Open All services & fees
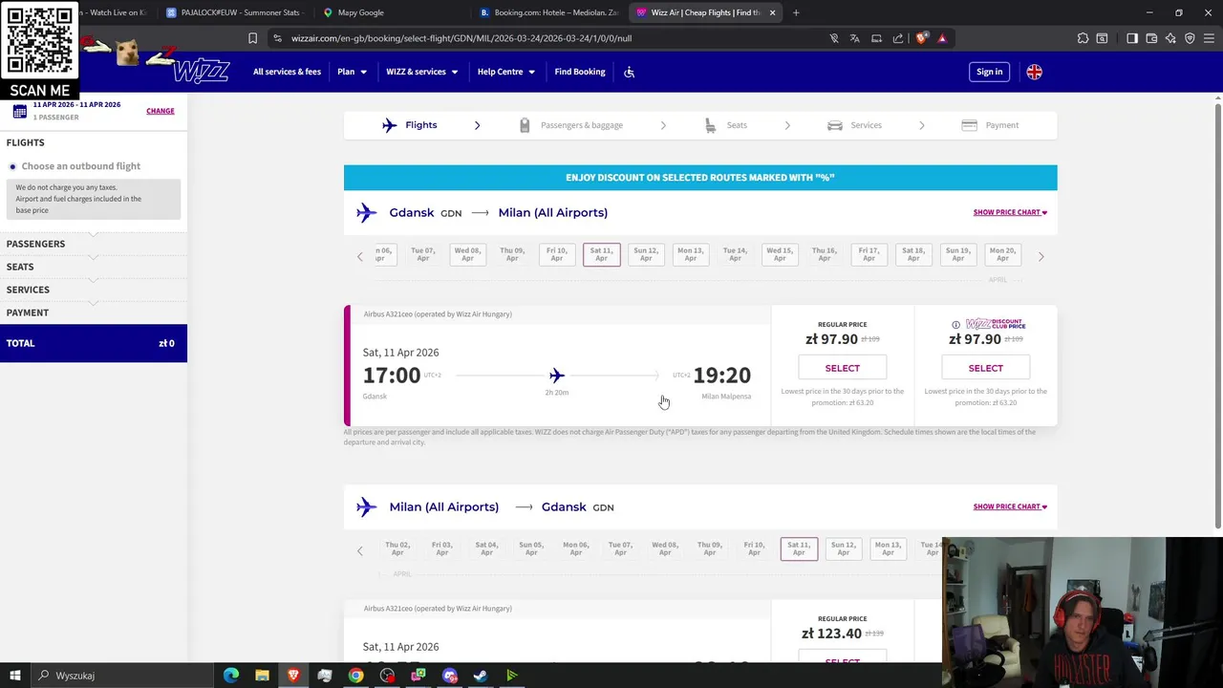Screen dimensions: 1223x688 (287, 72)
